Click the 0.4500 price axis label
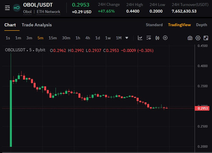This screenshot has width=212, height=153. (x=203, y=46)
